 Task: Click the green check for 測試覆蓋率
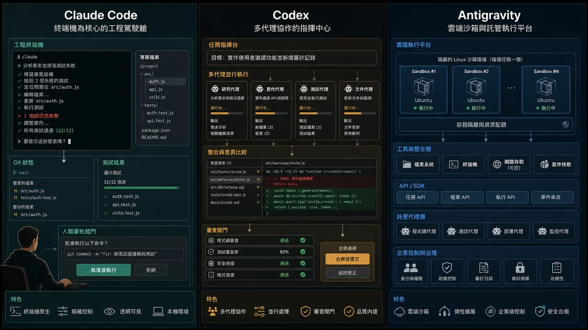[303, 252]
